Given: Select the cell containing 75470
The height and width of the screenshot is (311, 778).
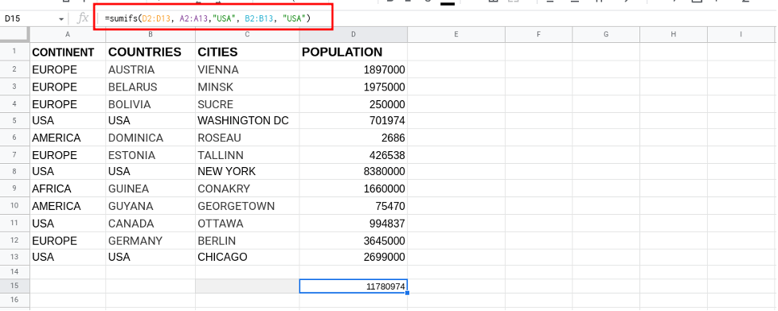Looking at the screenshot, I should [x=354, y=206].
